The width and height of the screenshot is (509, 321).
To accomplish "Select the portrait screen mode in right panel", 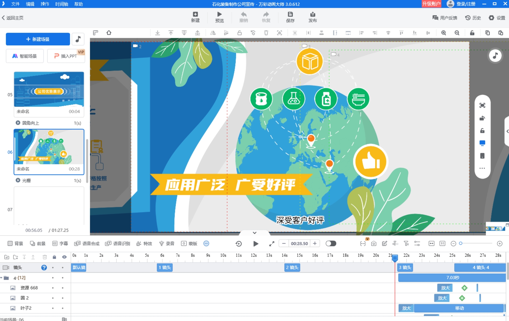I will (482, 156).
